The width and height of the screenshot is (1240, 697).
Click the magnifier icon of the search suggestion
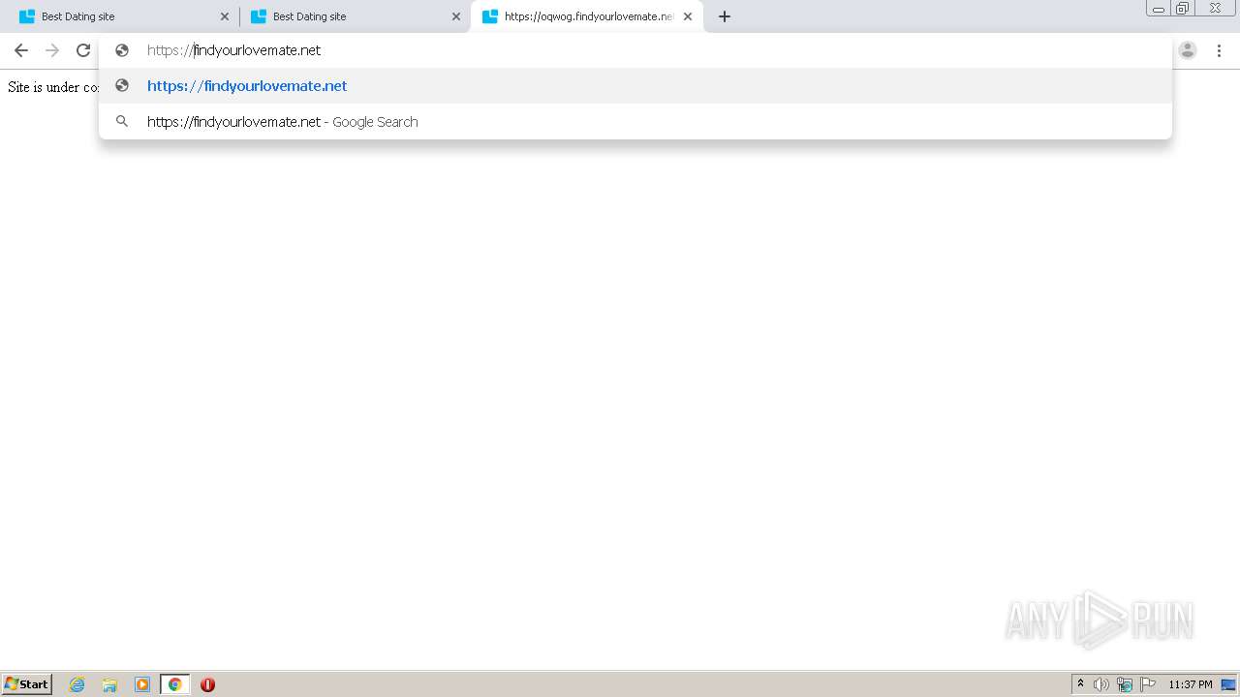pos(122,121)
